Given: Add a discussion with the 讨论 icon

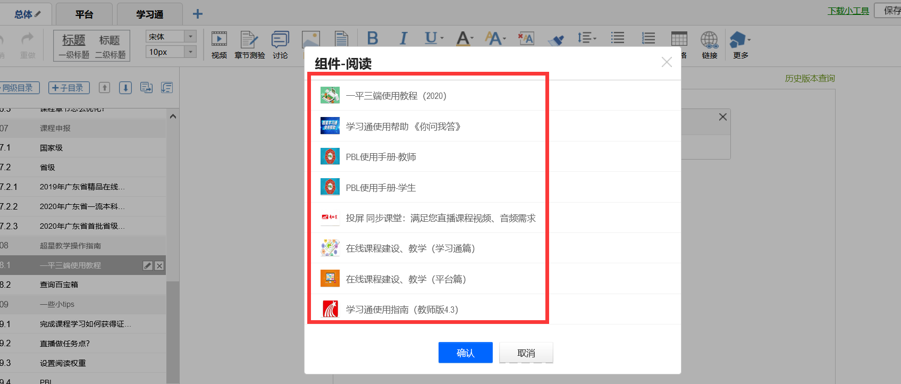Looking at the screenshot, I should [280, 45].
